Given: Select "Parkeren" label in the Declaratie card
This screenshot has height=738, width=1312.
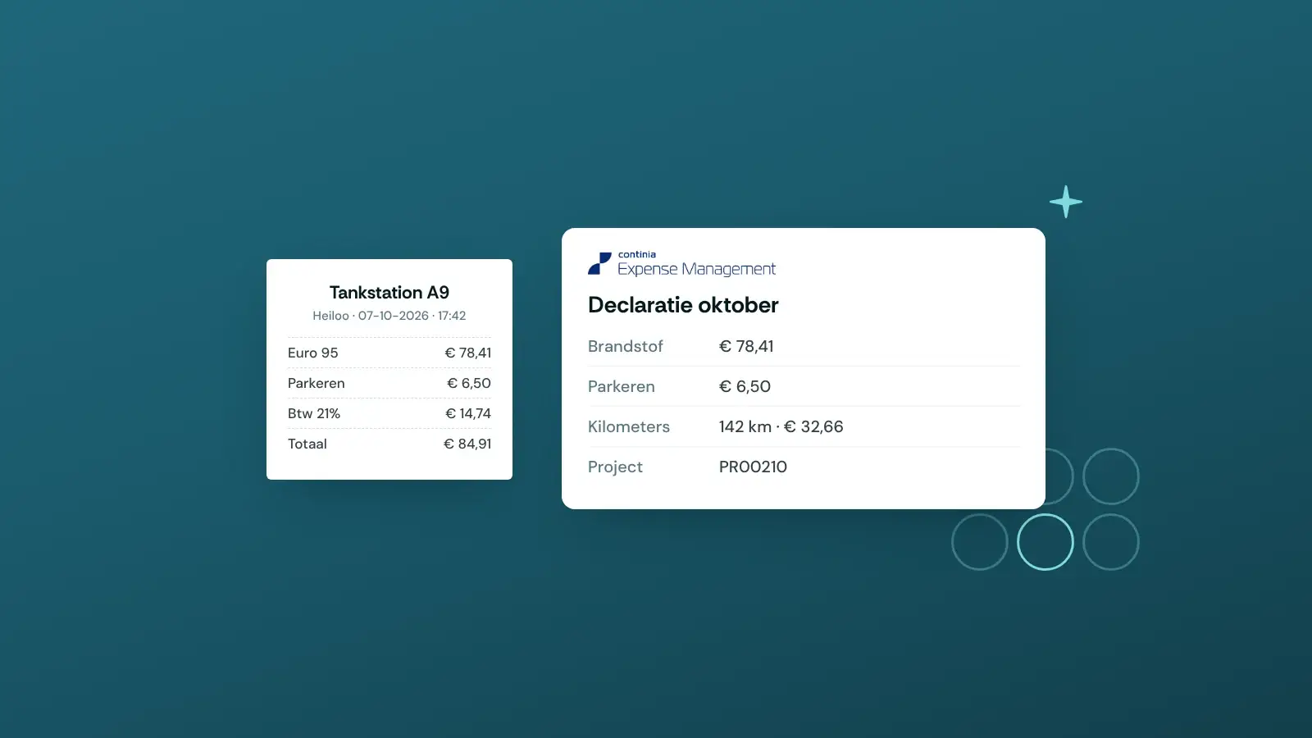Looking at the screenshot, I should (622, 386).
